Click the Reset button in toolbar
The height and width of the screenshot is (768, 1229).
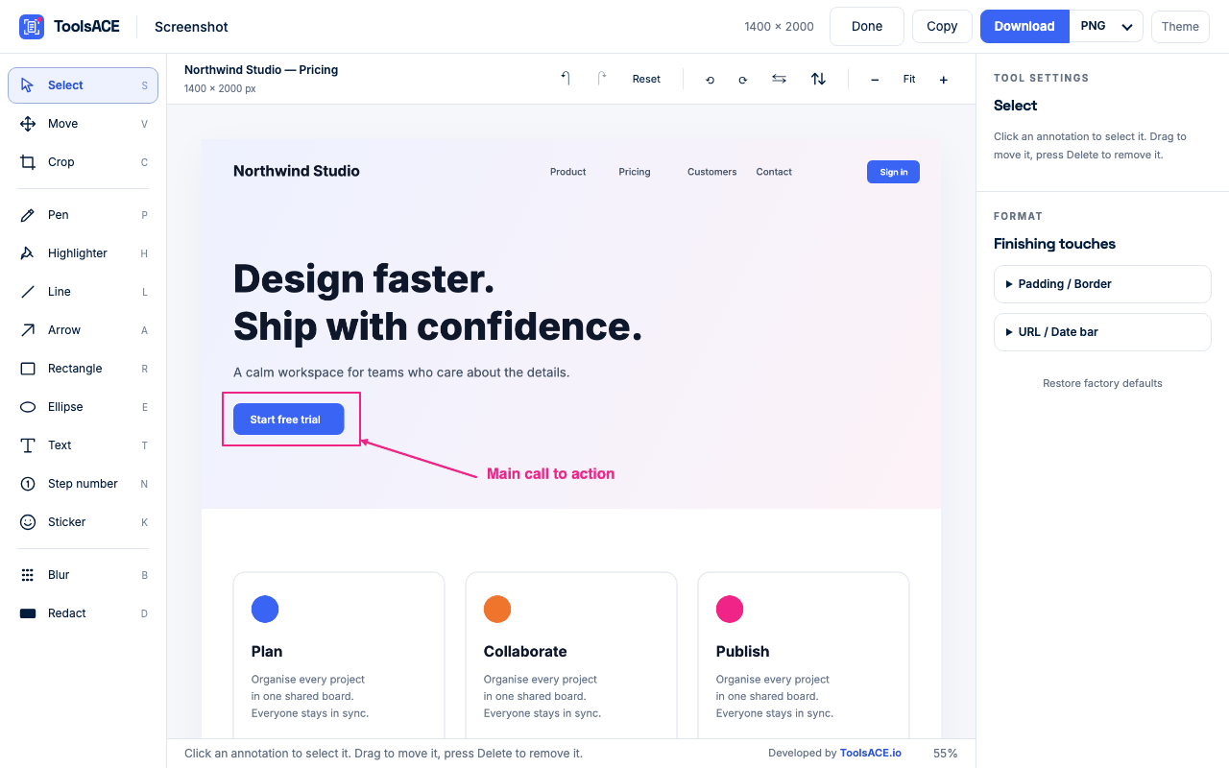(646, 79)
